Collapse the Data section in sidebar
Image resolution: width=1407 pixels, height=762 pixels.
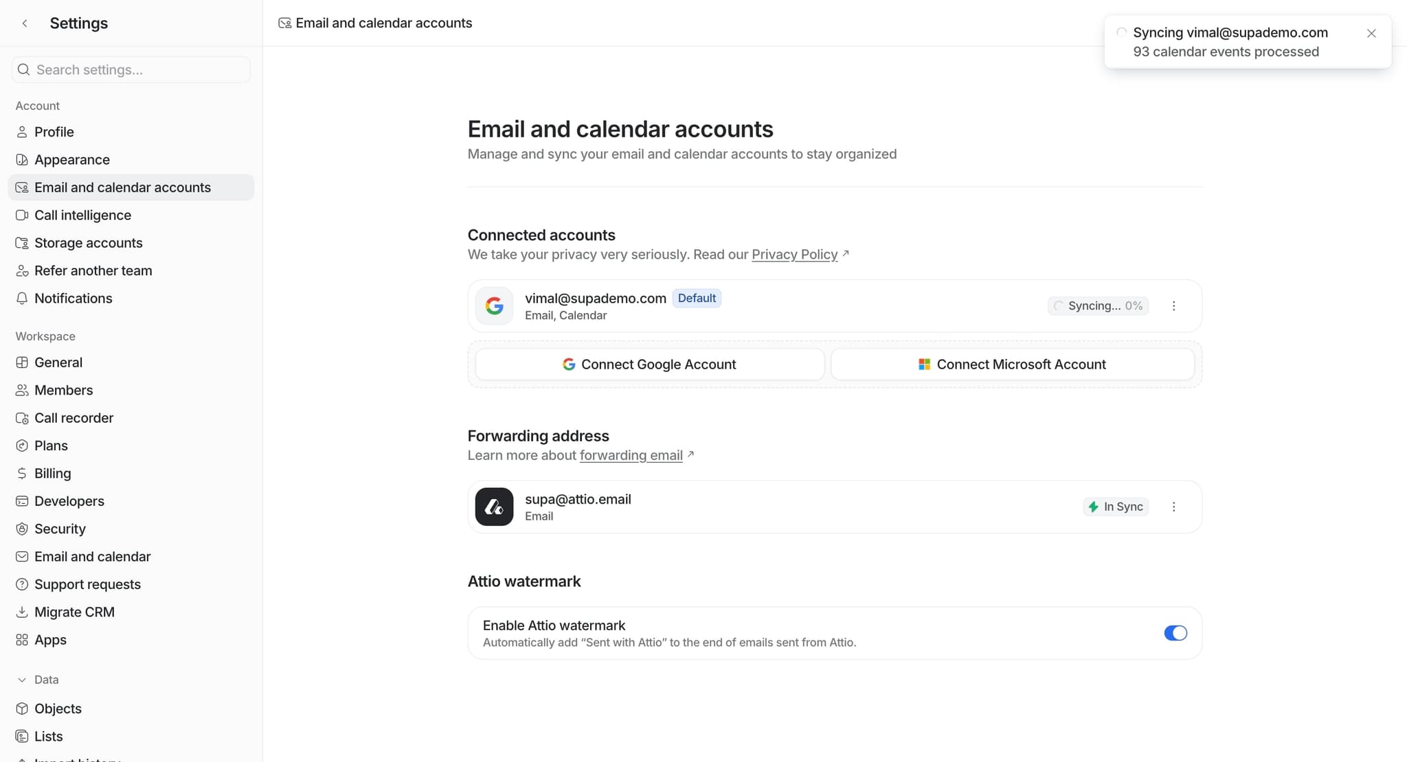22,680
